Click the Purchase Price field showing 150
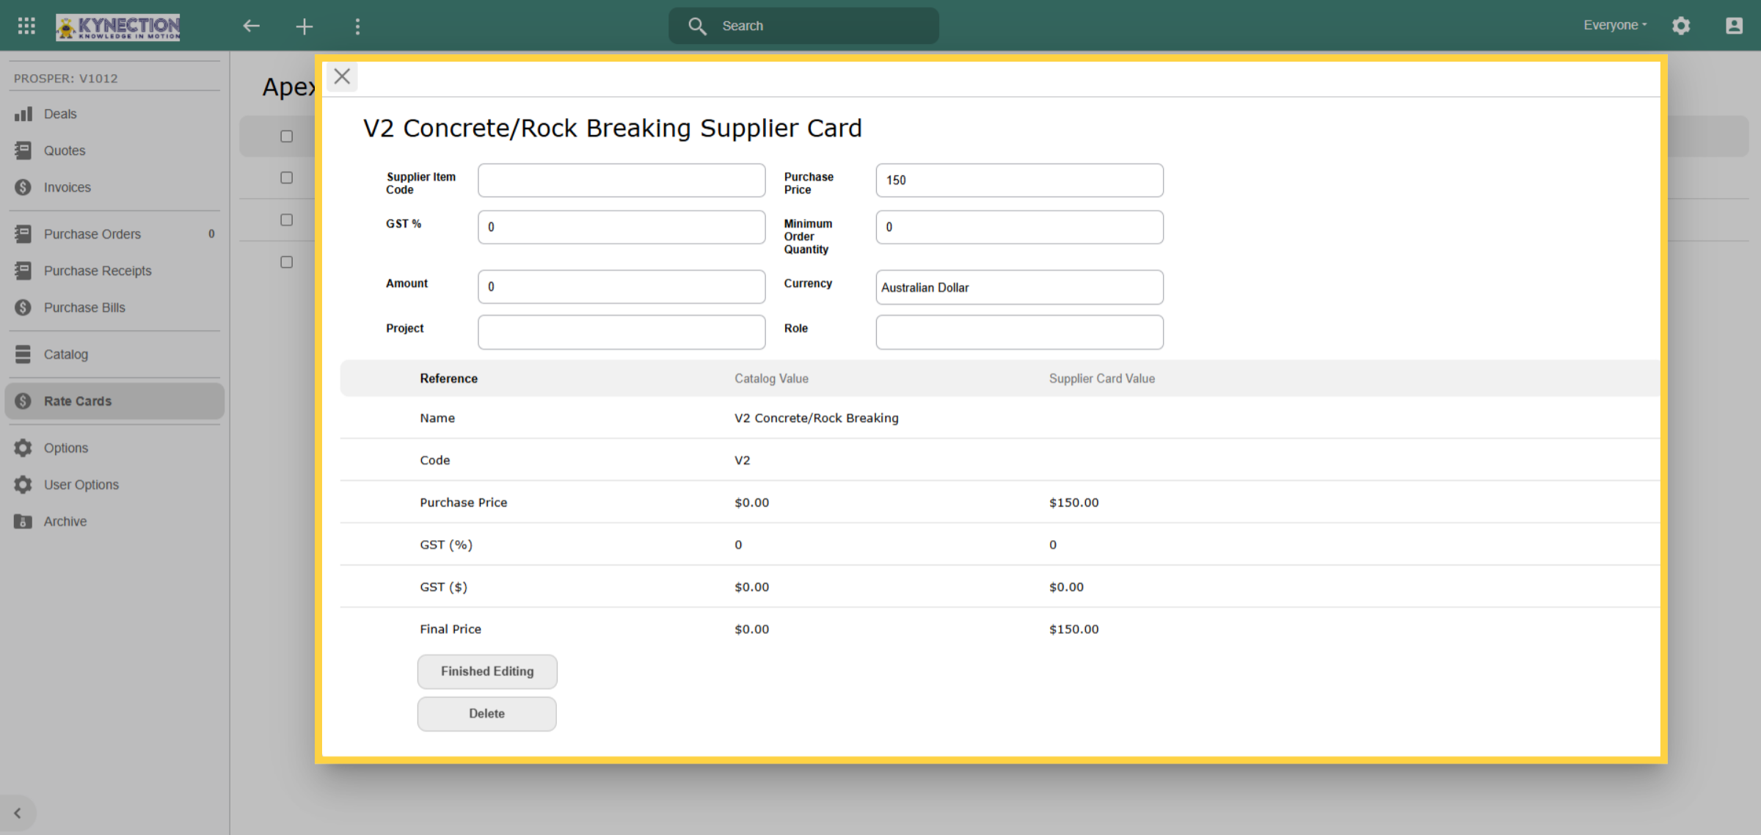Viewport: 1761px width, 835px height. click(x=1019, y=181)
